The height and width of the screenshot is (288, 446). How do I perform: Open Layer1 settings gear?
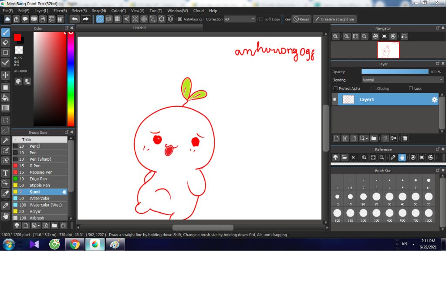click(434, 99)
